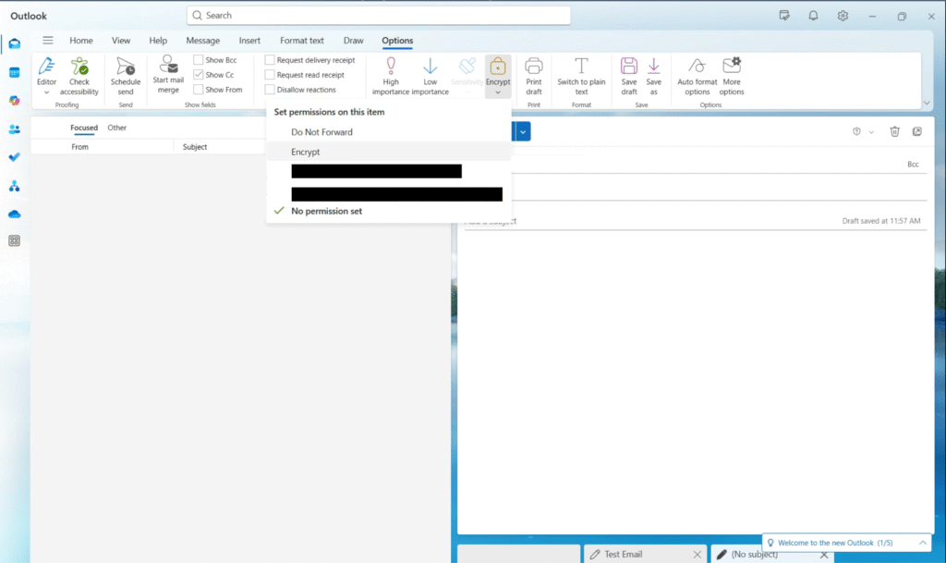Click the Schedule send icon
The width and height of the screenshot is (946, 563).
pyautogui.click(x=126, y=67)
